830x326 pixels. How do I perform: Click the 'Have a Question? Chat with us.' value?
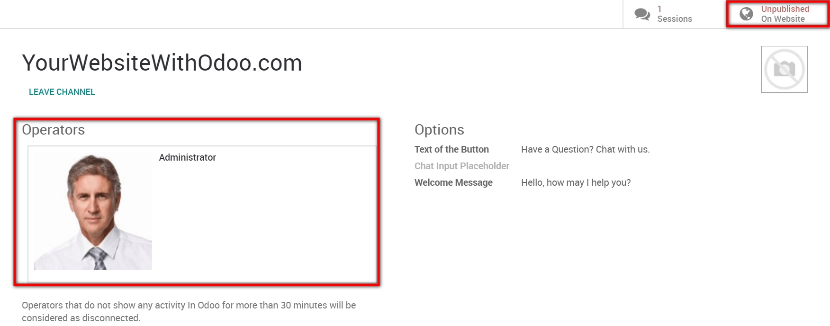[x=585, y=149]
